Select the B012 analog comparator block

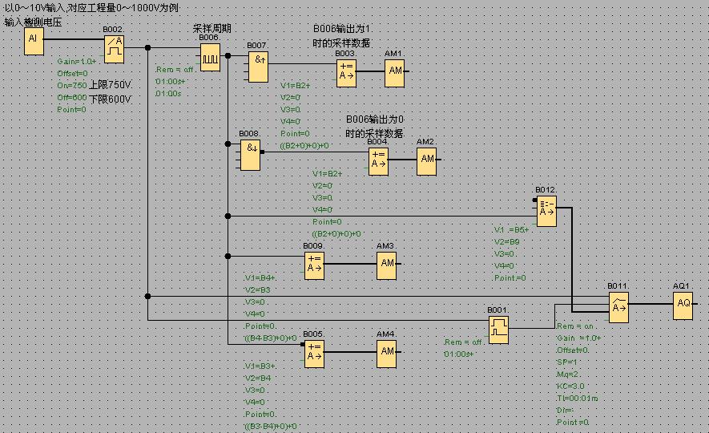click(x=546, y=212)
